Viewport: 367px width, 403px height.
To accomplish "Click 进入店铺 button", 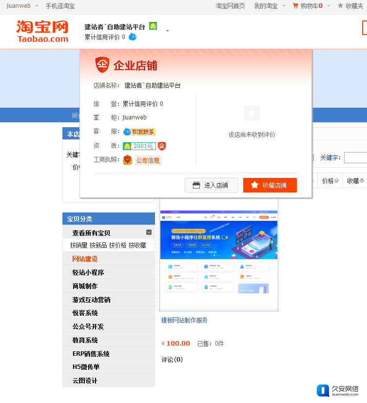I will (x=212, y=185).
